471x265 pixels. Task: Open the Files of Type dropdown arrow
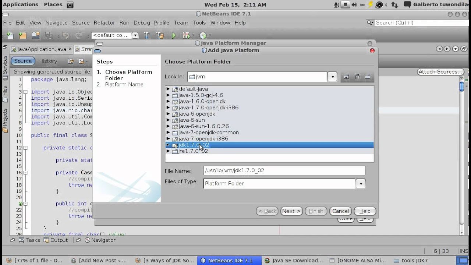[x=361, y=184]
